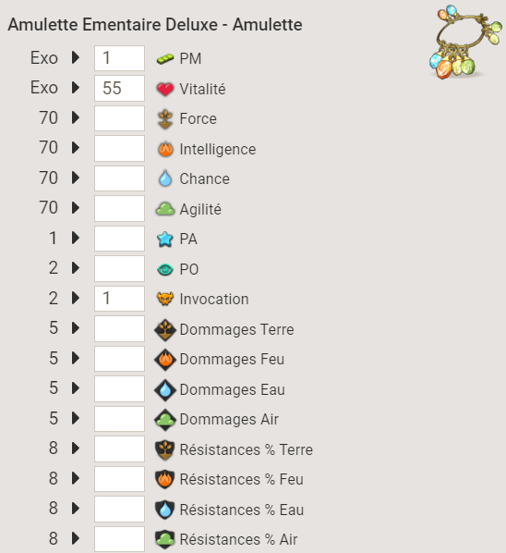This screenshot has height=553, width=506.
Task: Focus the Résistances % Eau value field
Action: pos(119,509)
